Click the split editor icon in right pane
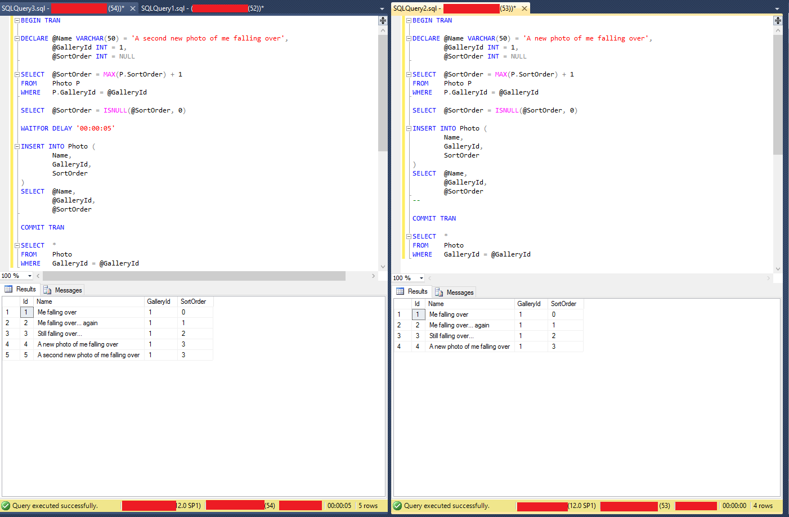789x517 pixels. point(778,20)
